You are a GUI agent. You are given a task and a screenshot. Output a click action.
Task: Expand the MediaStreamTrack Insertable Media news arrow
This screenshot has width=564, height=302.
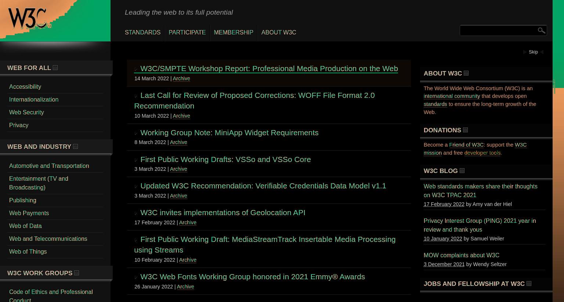[x=136, y=240]
